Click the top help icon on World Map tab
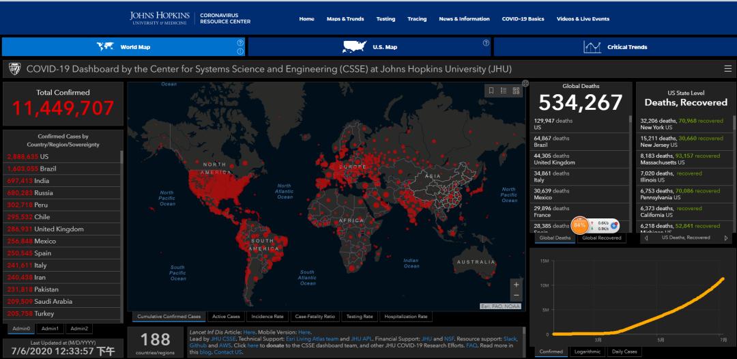The height and width of the screenshot is (359, 737). click(x=240, y=43)
